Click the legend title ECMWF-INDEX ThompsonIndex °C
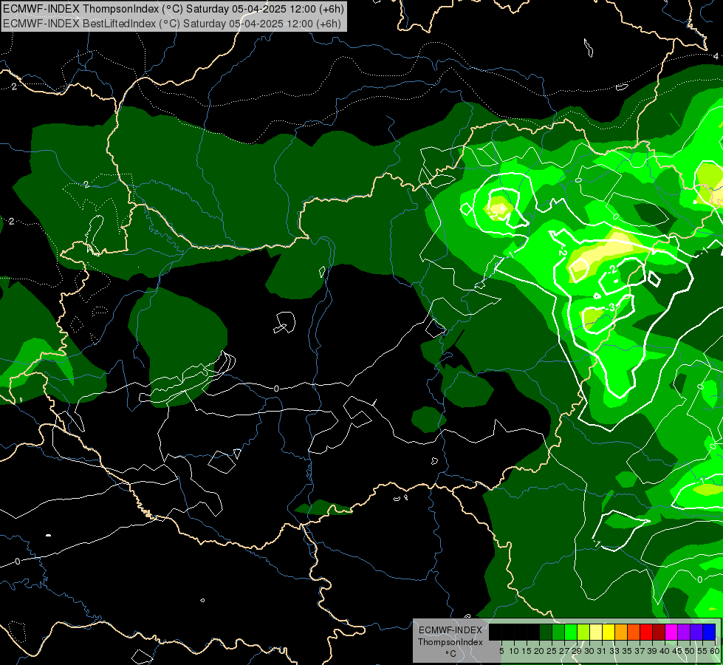This screenshot has width=723, height=665. tap(450, 641)
